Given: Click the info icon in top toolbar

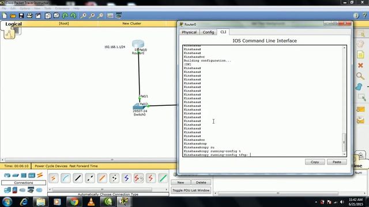Looking at the screenshot, I should (x=356, y=16).
